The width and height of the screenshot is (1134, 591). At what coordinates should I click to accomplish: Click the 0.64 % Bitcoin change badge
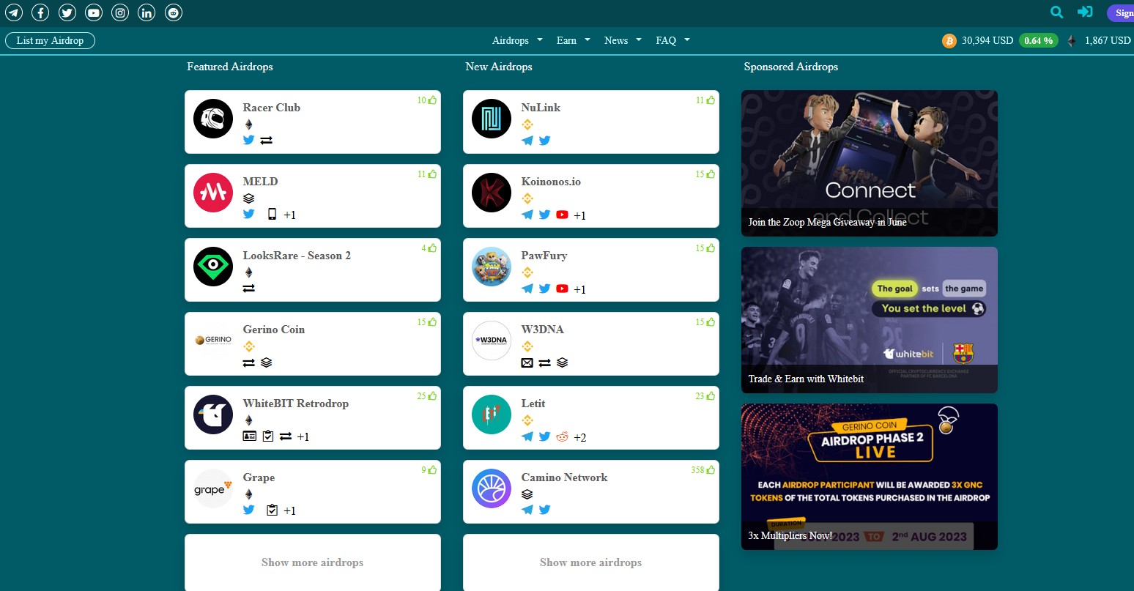point(1039,40)
